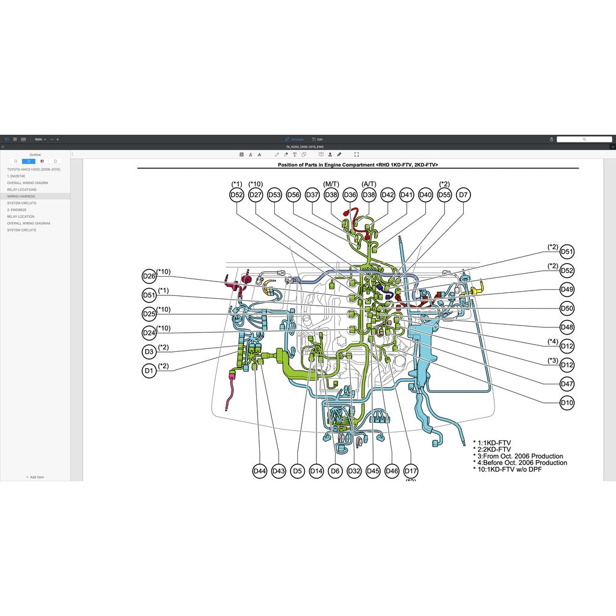Click the stamp tool icon
This screenshot has height=616, width=616.
pyautogui.click(x=330, y=155)
